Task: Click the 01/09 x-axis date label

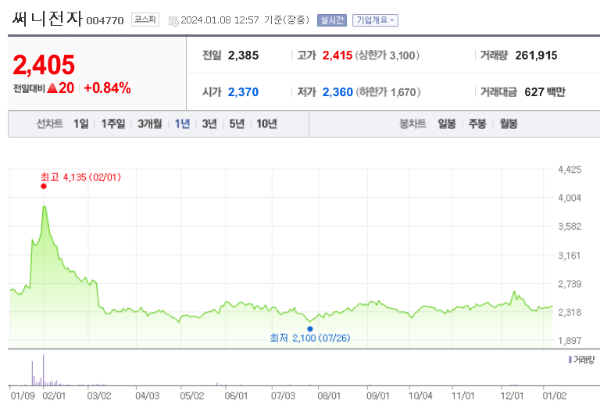Action: pos(23,396)
